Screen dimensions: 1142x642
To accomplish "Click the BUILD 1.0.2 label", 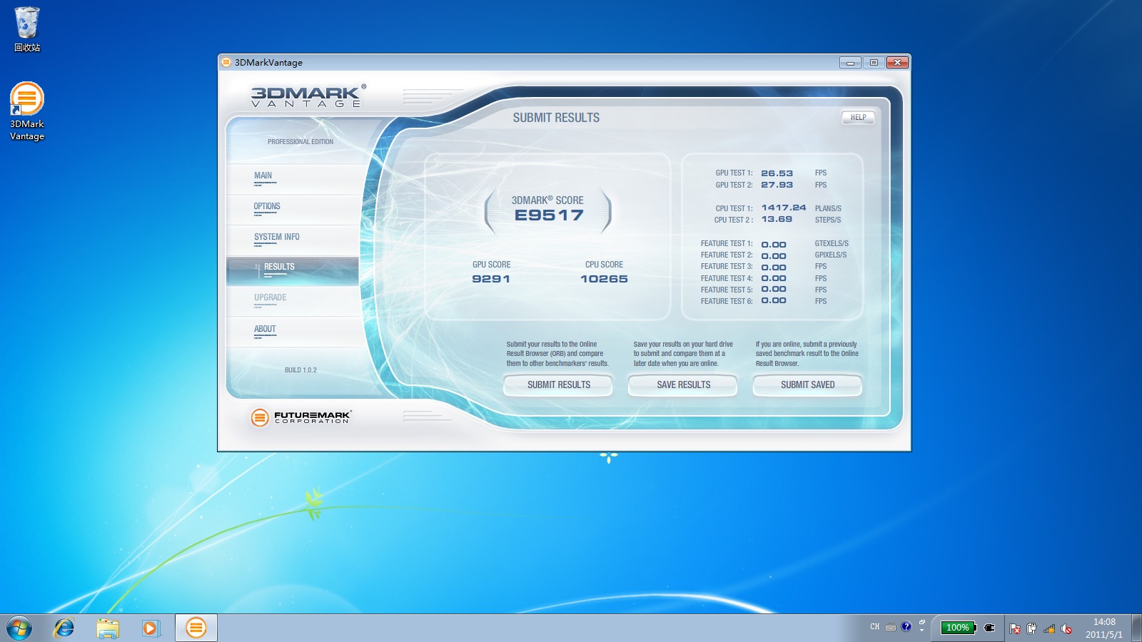I will point(300,370).
